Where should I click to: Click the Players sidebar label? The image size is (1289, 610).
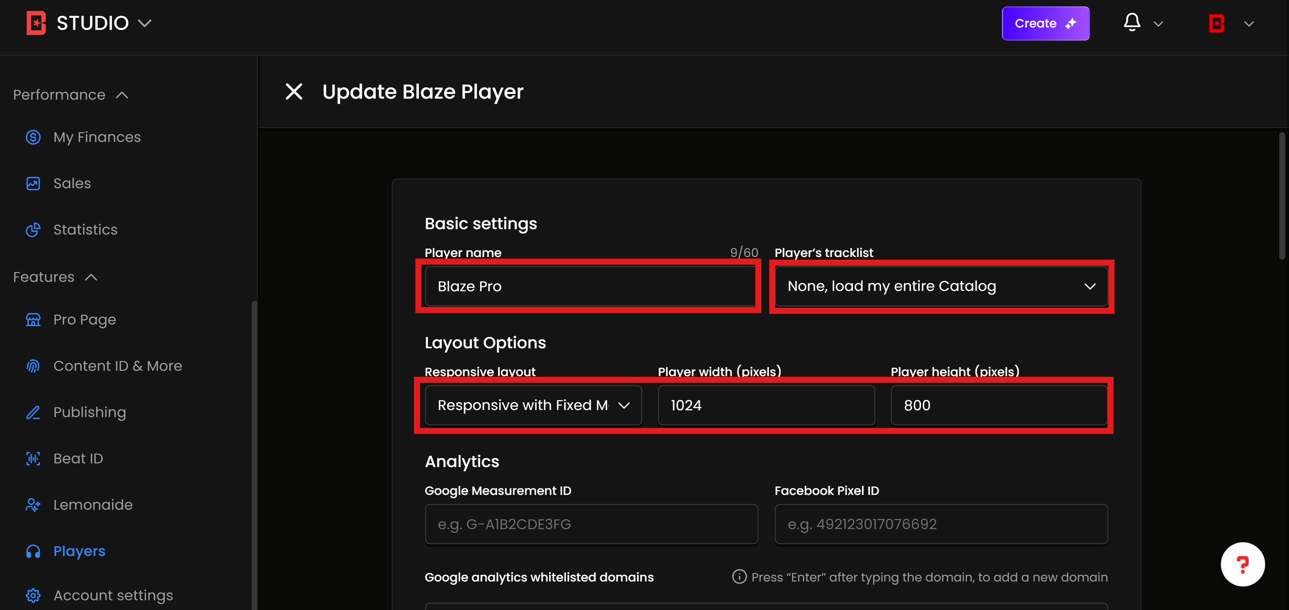(x=79, y=551)
